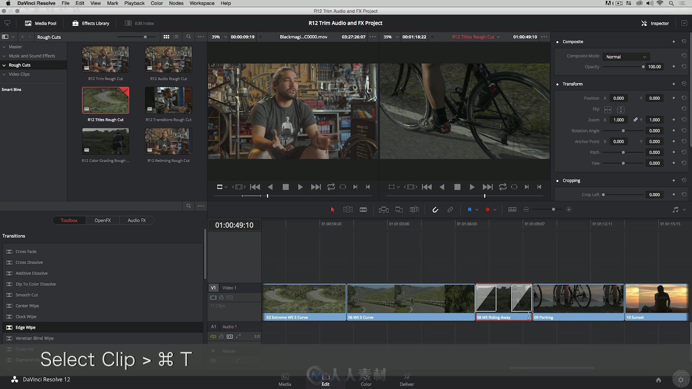Screen dimensions: 692x389
Task: Reset the Rotation Angle value
Action: point(684,131)
